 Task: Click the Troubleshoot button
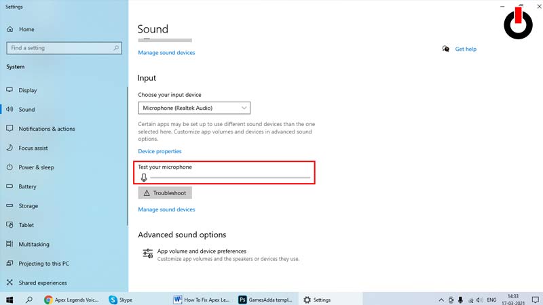165,193
